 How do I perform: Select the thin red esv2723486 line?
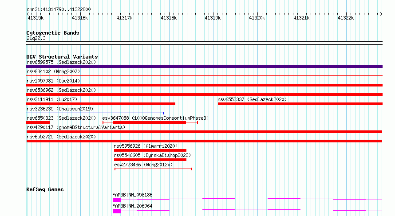tap(153, 169)
